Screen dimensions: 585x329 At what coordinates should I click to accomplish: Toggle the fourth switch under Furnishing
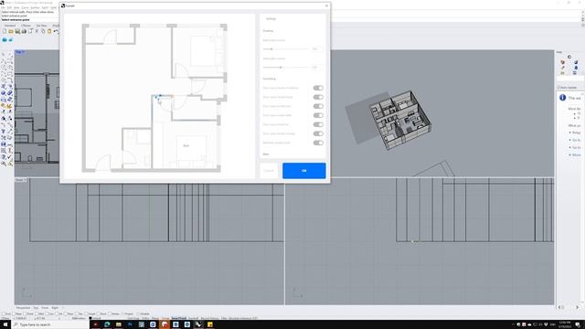coord(318,115)
